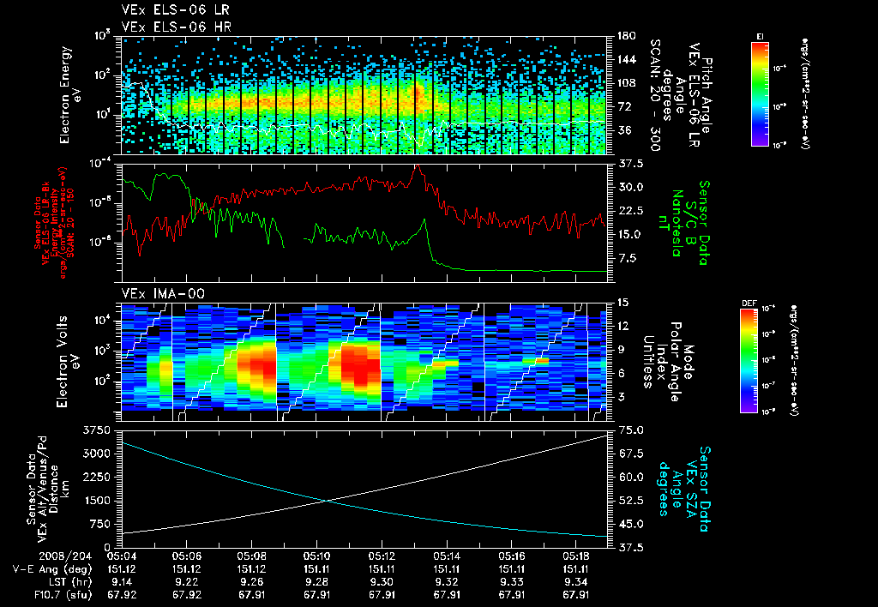Click the "VEx Alt/Venus/Pd" distance axis label
Screen dimensions: 878x607
(x=42, y=489)
